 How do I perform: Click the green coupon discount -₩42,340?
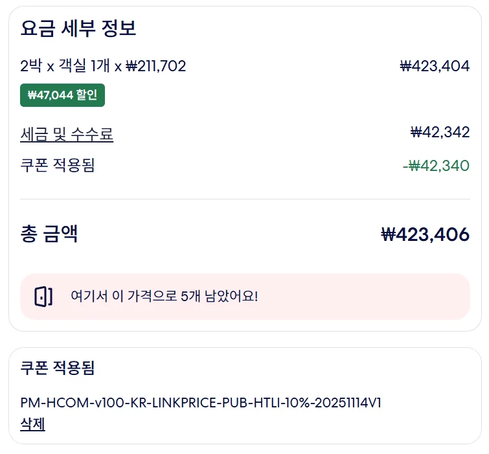pos(436,166)
